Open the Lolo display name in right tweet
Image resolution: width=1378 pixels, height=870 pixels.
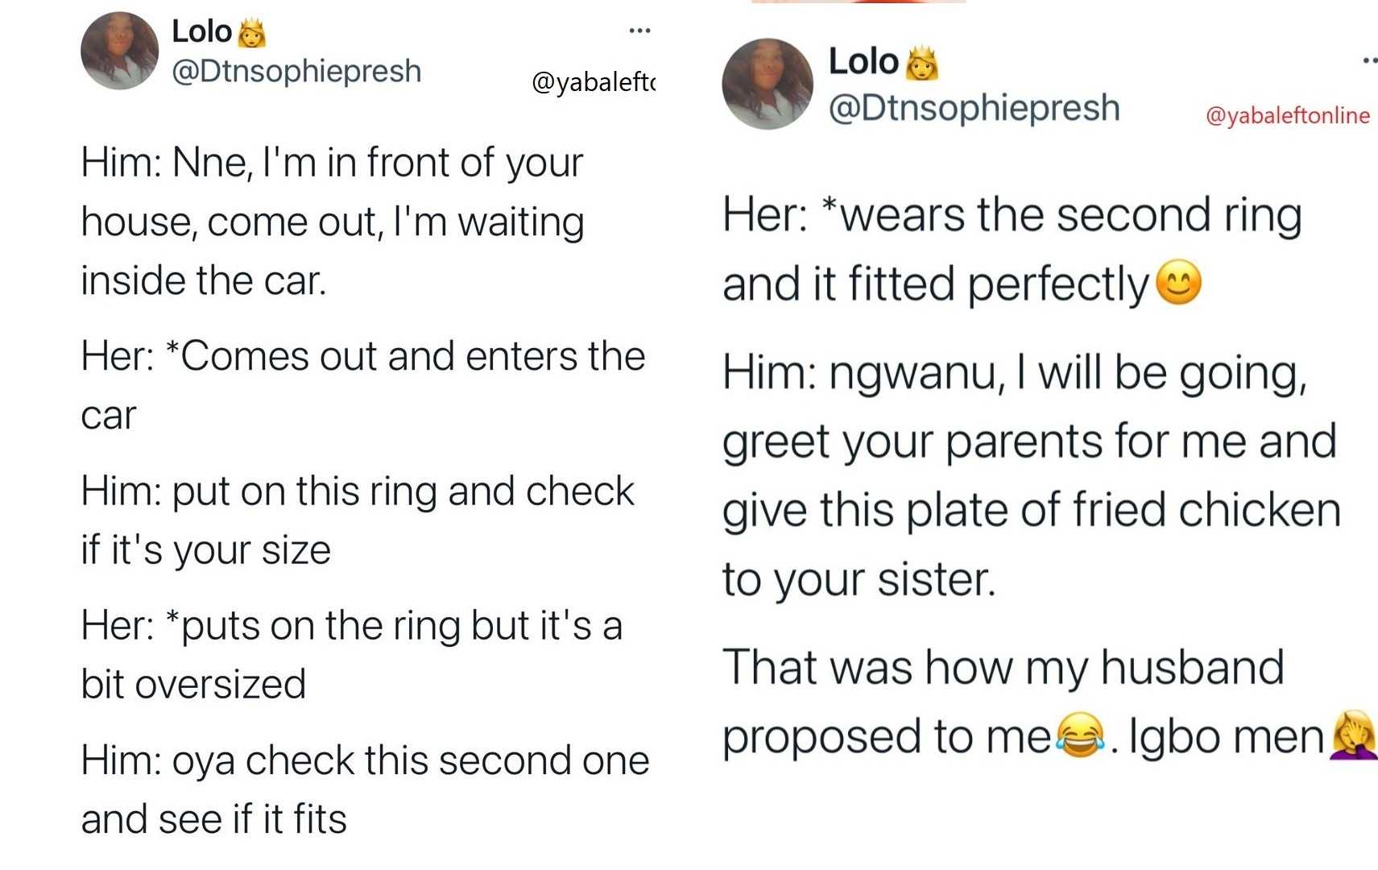click(x=863, y=62)
